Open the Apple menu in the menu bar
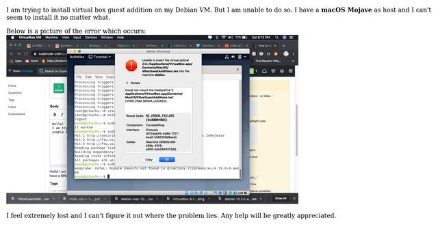The image size is (438, 246). [12, 38]
